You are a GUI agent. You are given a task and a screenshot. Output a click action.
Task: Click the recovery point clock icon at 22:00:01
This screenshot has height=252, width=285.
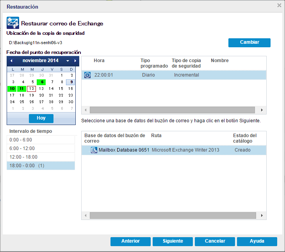point(87,75)
